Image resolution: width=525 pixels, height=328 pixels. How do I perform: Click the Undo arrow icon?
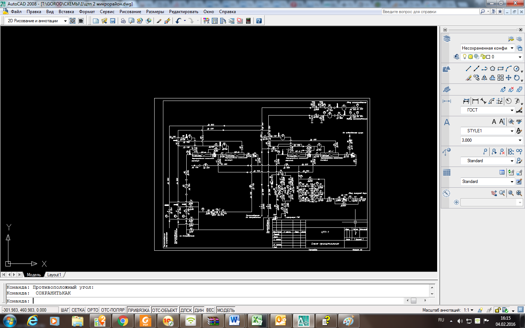[x=178, y=21]
